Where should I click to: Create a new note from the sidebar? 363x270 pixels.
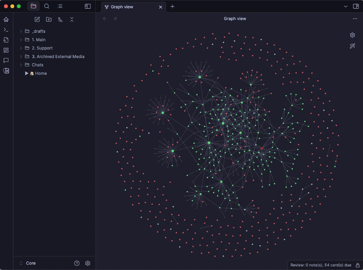click(x=37, y=19)
